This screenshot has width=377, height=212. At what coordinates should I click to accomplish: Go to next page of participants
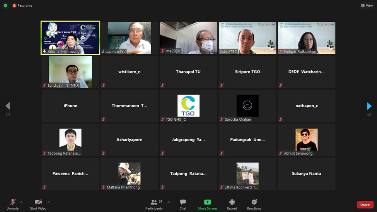point(369,106)
